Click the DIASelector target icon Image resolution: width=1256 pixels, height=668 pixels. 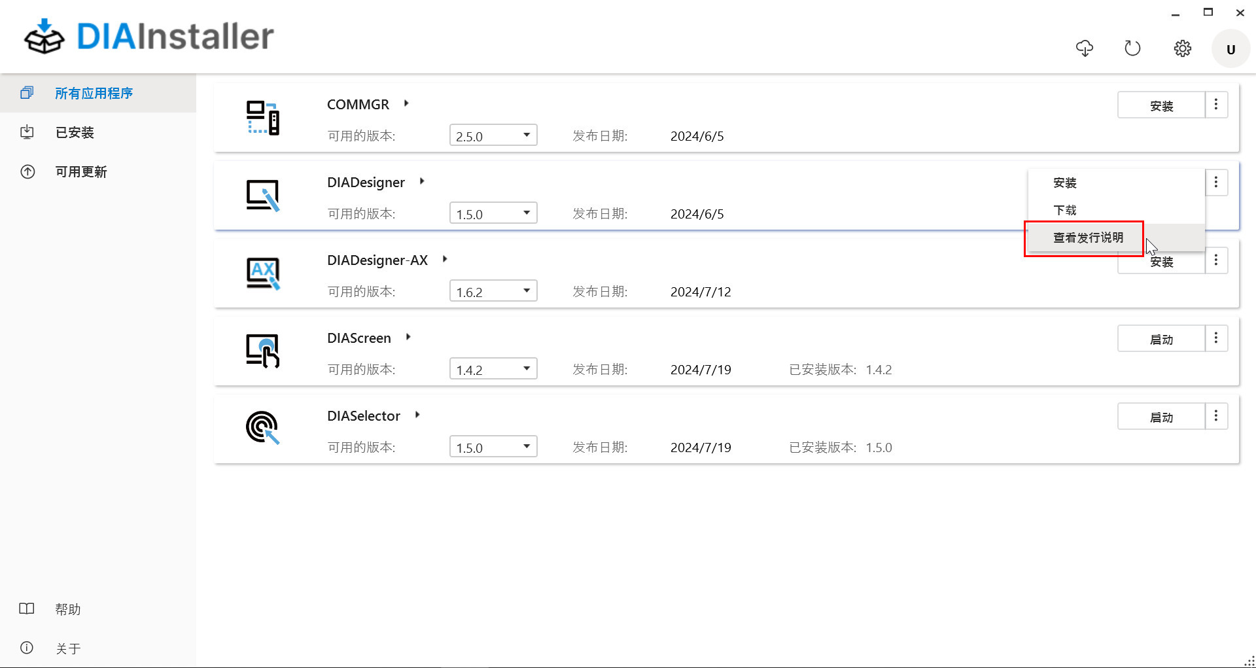pyautogui.click(x=262, y=429)
